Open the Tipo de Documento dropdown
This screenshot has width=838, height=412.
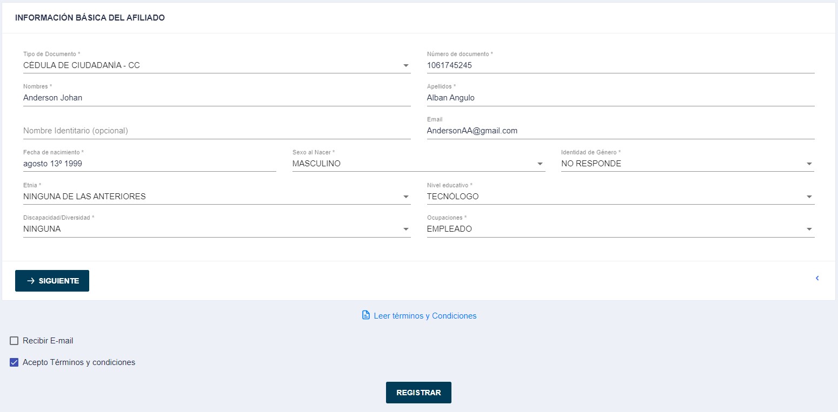217,65
